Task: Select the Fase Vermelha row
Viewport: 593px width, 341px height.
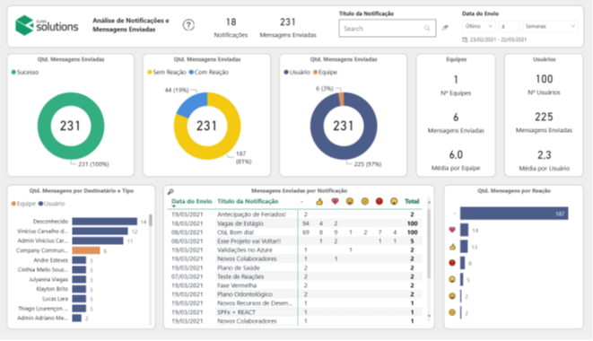Action: (x=295, y=285)
